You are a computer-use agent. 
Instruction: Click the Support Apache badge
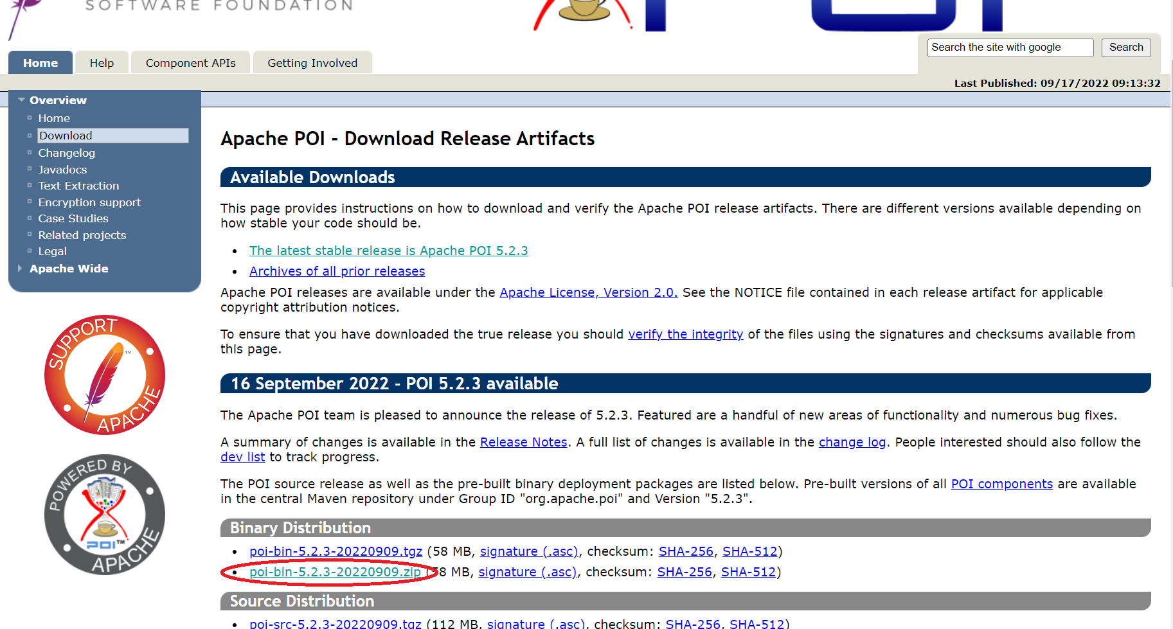tap(104, 375)
